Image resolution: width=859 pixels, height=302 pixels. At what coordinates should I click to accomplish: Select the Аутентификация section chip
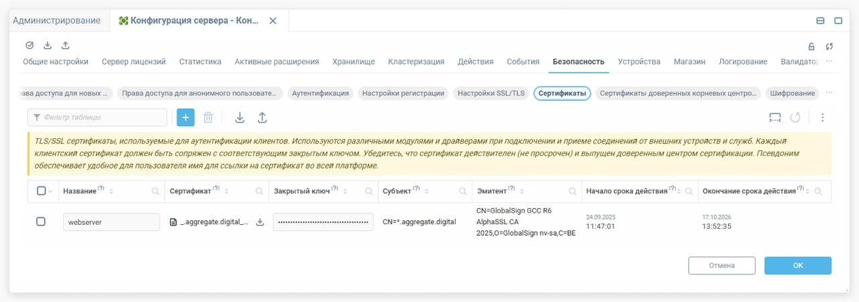pyautogui.click(x=320, y=93)
